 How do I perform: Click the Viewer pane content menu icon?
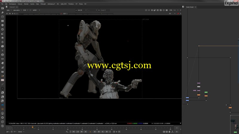tap(7, 7)
